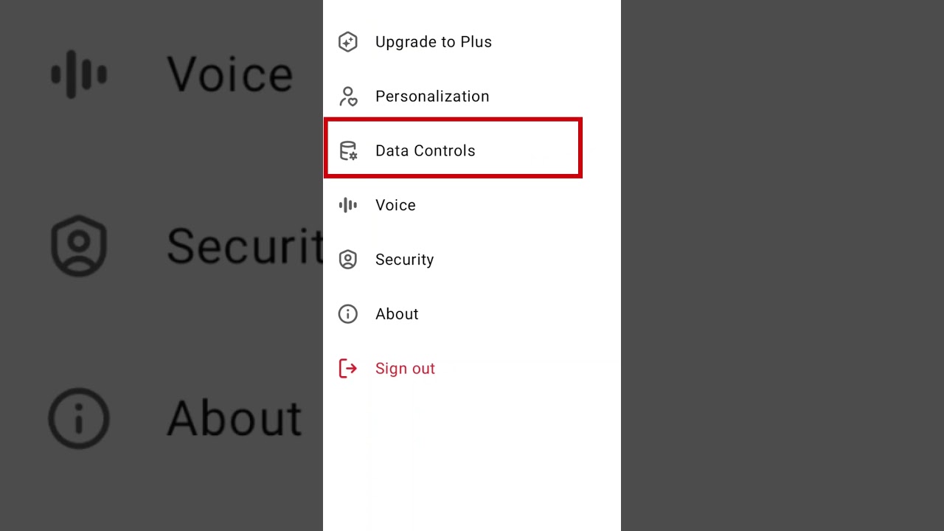Click the red Sign out arrow icon
Image resolution: width=944 pixels, height=531 pixels.
click(x=347, y=369)
